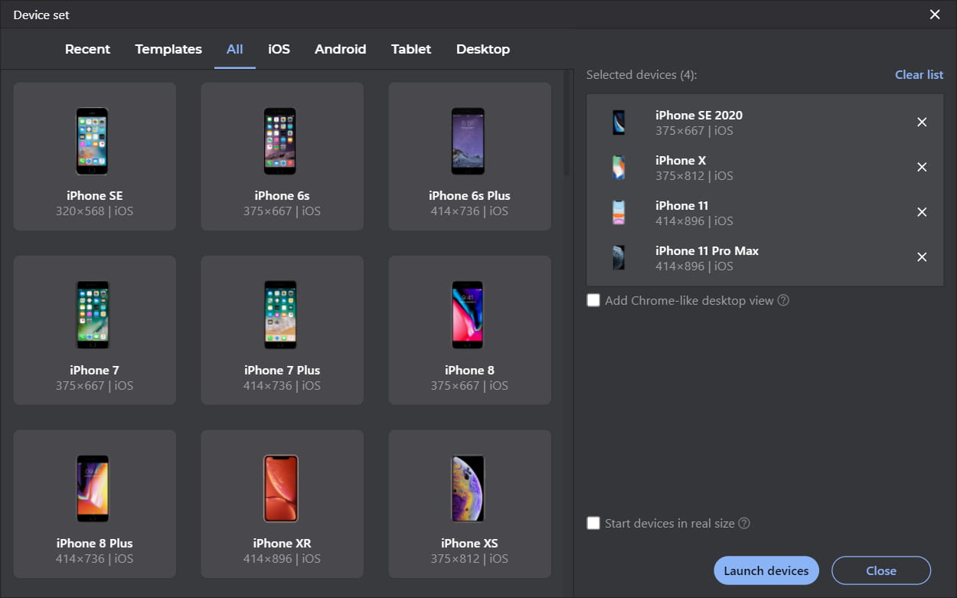The width and height of the screenshot is (957, 598).
Task: Open help for real size option
Action: coord(743,524)
